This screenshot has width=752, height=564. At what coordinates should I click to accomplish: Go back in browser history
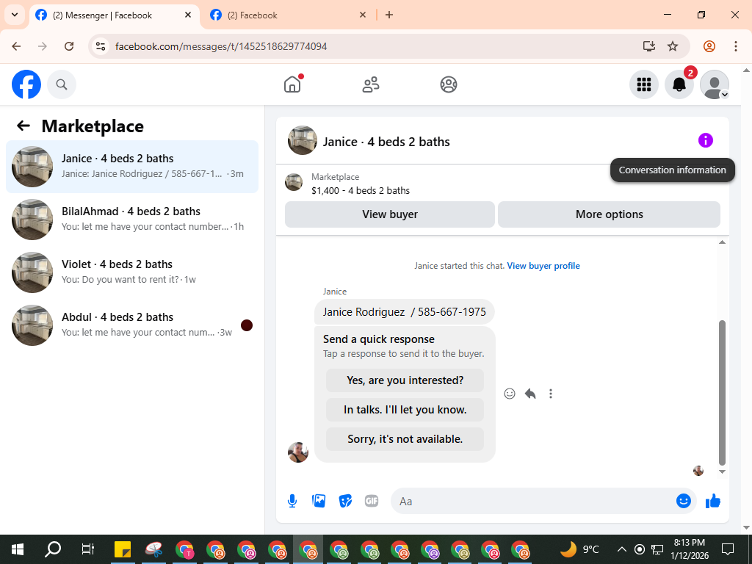(16, 46)
